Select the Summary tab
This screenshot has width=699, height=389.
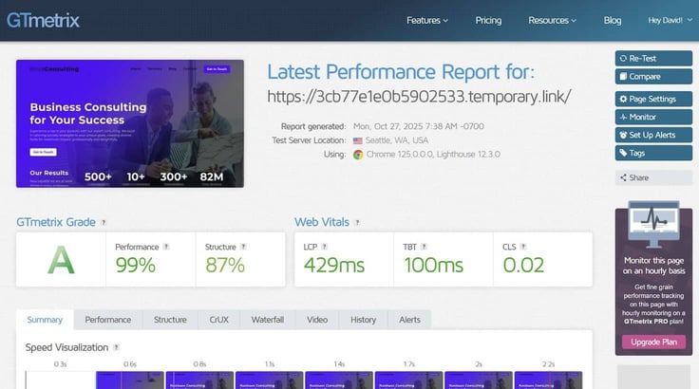point(45,320)
